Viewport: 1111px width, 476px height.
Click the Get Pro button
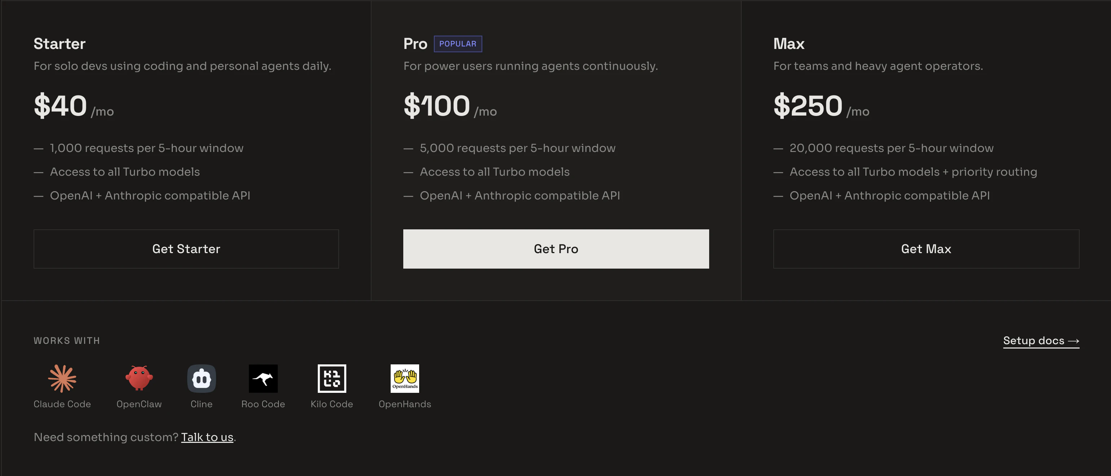[x=556, y=249]
